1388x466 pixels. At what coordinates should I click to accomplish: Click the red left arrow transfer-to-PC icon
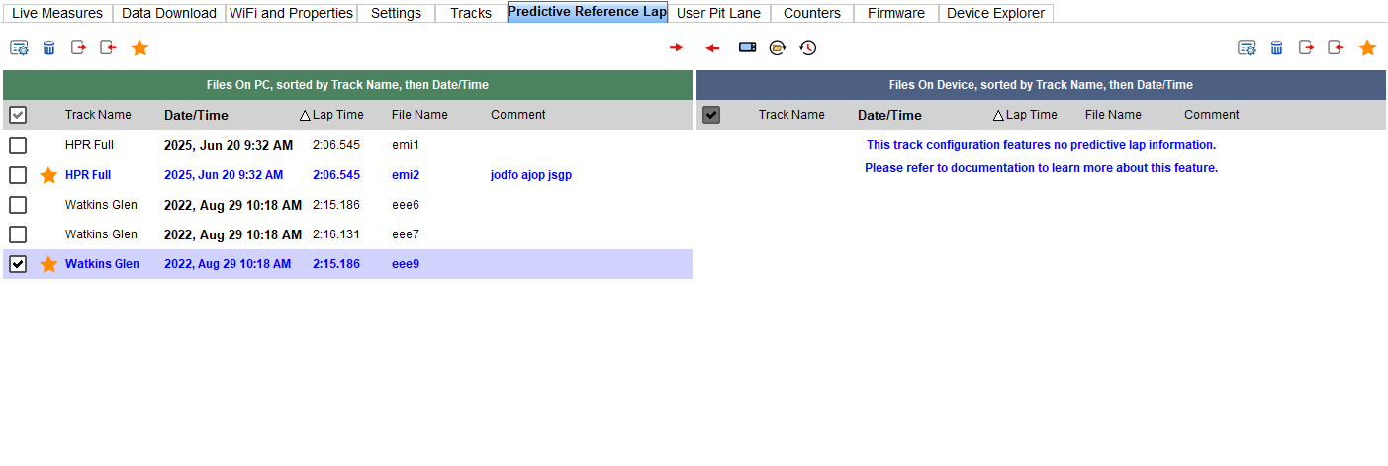tap(712, 47)
